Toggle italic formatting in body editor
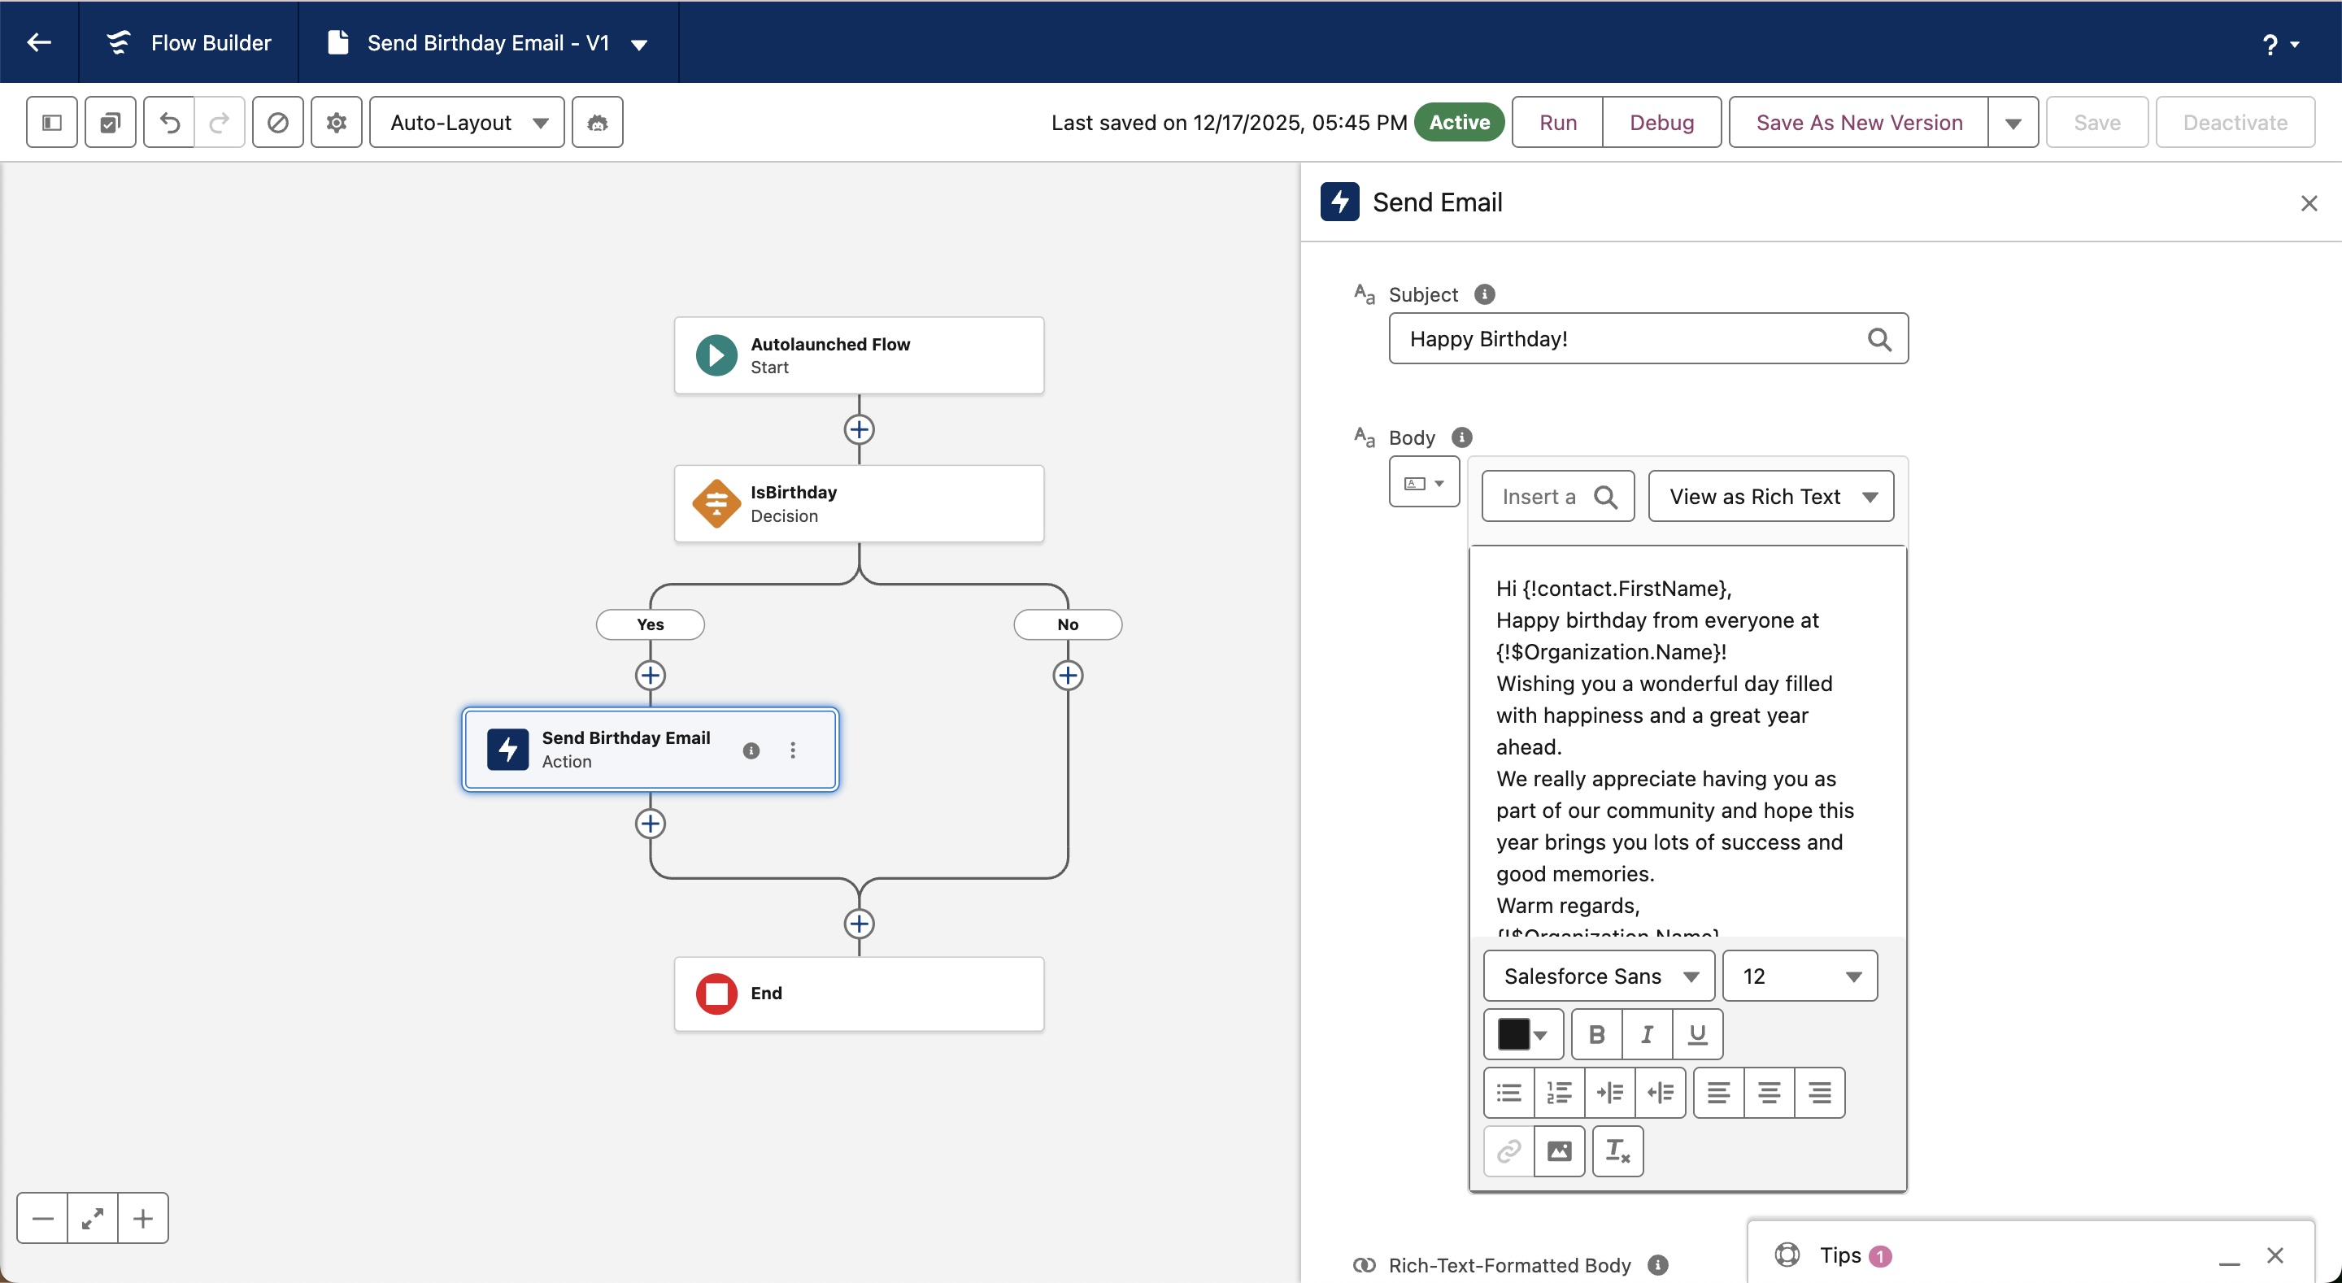Image resolution: width=2342 pixels, height=1283 pixels. (1647, 1034)
